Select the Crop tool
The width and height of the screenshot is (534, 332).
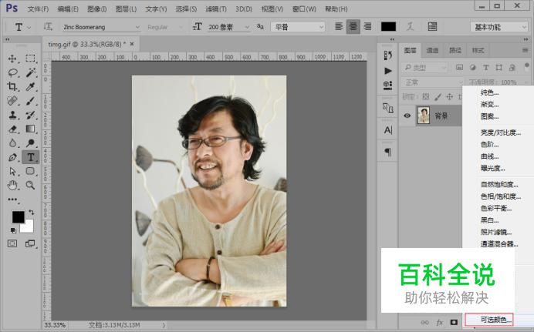12,86
